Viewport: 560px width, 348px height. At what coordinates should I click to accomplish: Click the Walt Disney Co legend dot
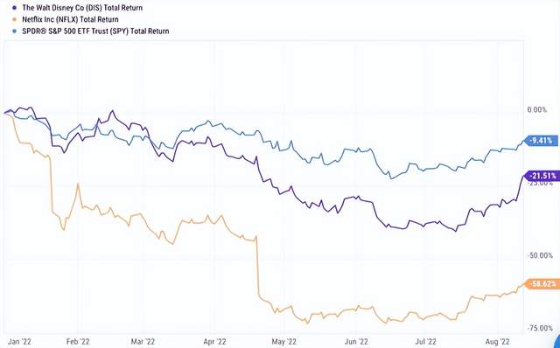[14, 8]
